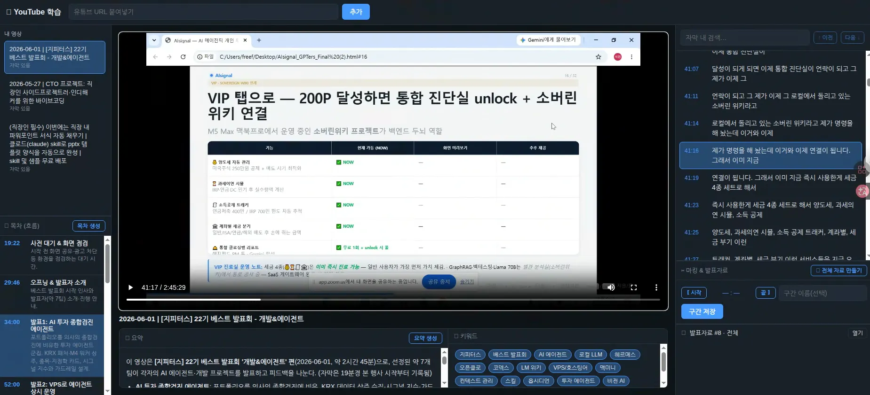Select the 지피터스 keyword tag
Image resolution: width=870 pixels, height=395 pixels.
[470, 355]
